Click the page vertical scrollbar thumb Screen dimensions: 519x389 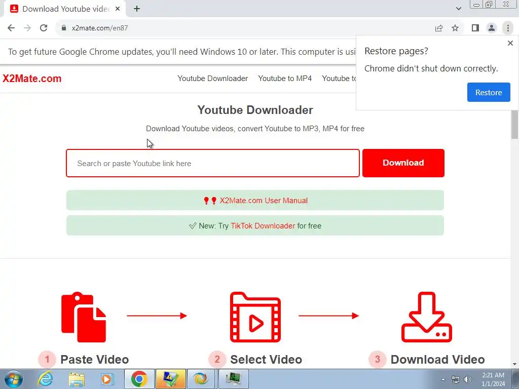click(514, 125)
